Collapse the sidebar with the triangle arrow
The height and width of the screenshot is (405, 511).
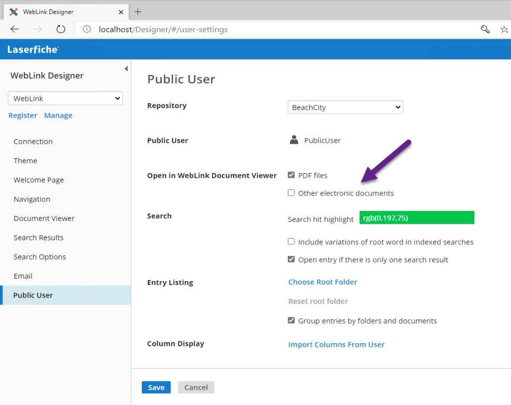pyautogui.click(x=126, y=69)
